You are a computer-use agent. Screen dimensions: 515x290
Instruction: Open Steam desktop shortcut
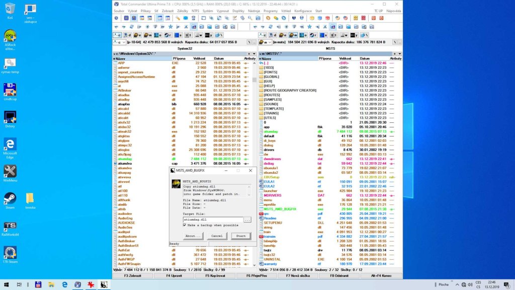[x=10, y=199]
